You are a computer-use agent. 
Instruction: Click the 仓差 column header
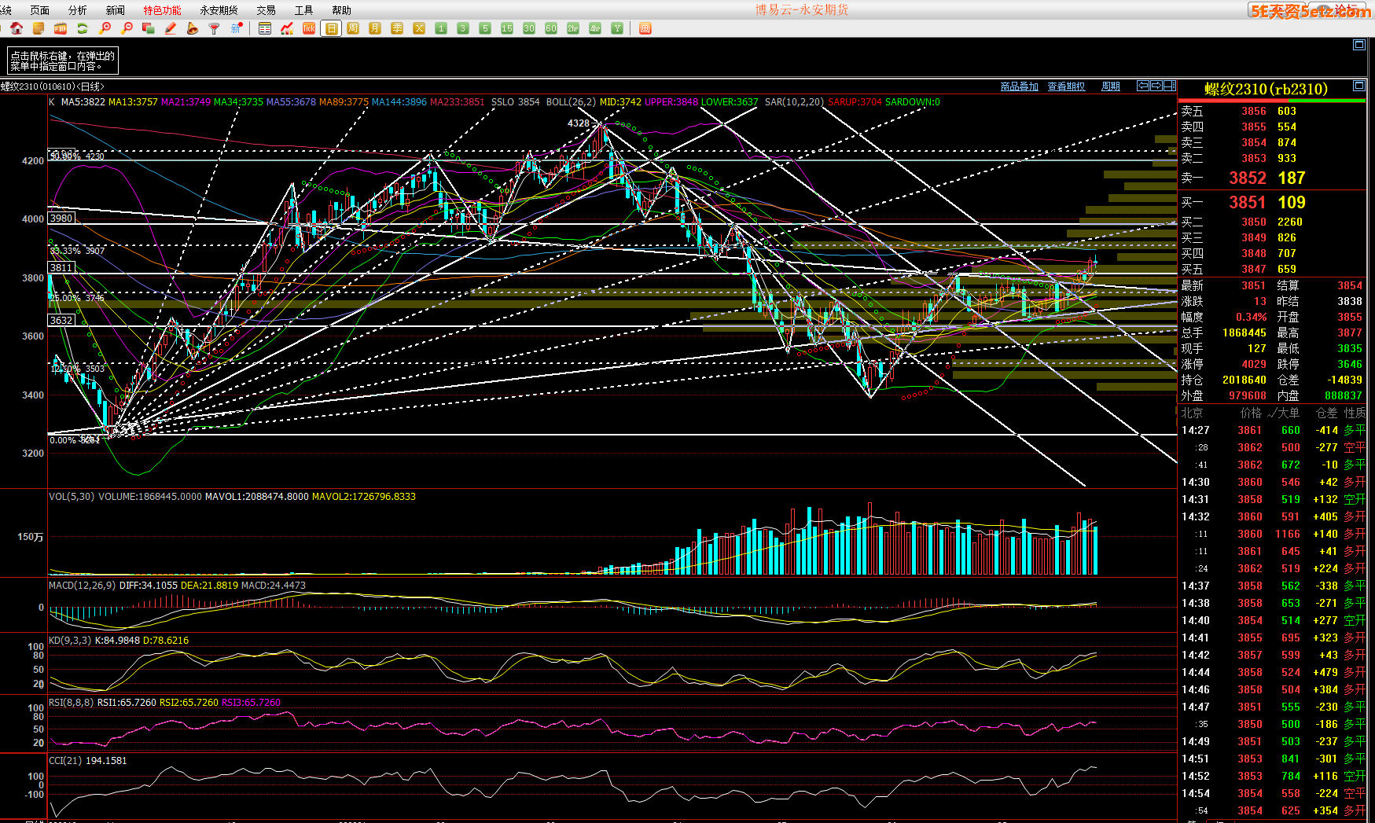pyautogui.click(x=1326, y=413)
